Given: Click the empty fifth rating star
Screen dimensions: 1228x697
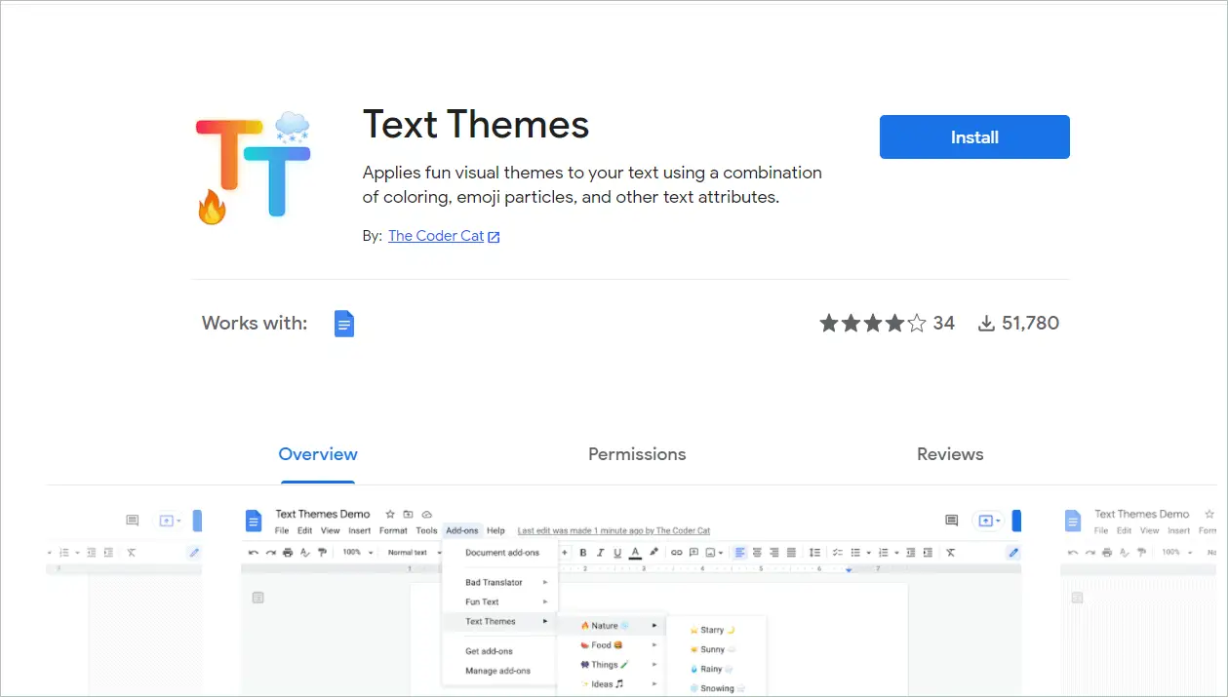Looking at the screenshot, I should pyautogui.click(x=917, y=324).
